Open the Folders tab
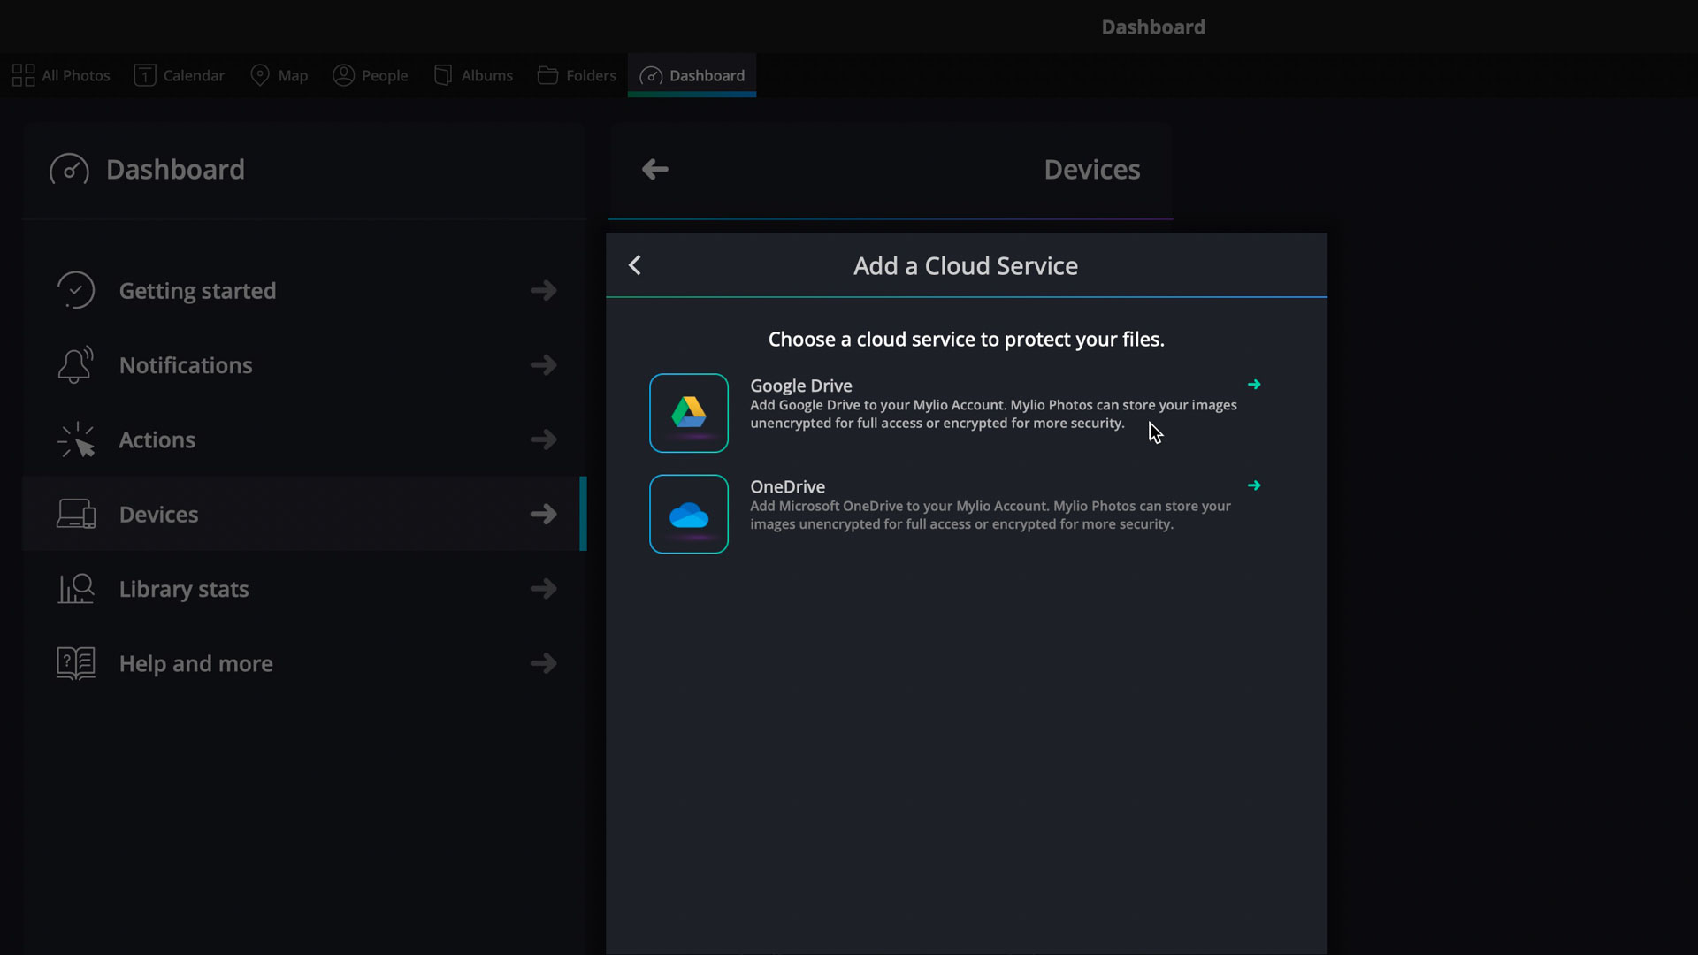This screenshot has width=1698, height=955. click(577, 75)
